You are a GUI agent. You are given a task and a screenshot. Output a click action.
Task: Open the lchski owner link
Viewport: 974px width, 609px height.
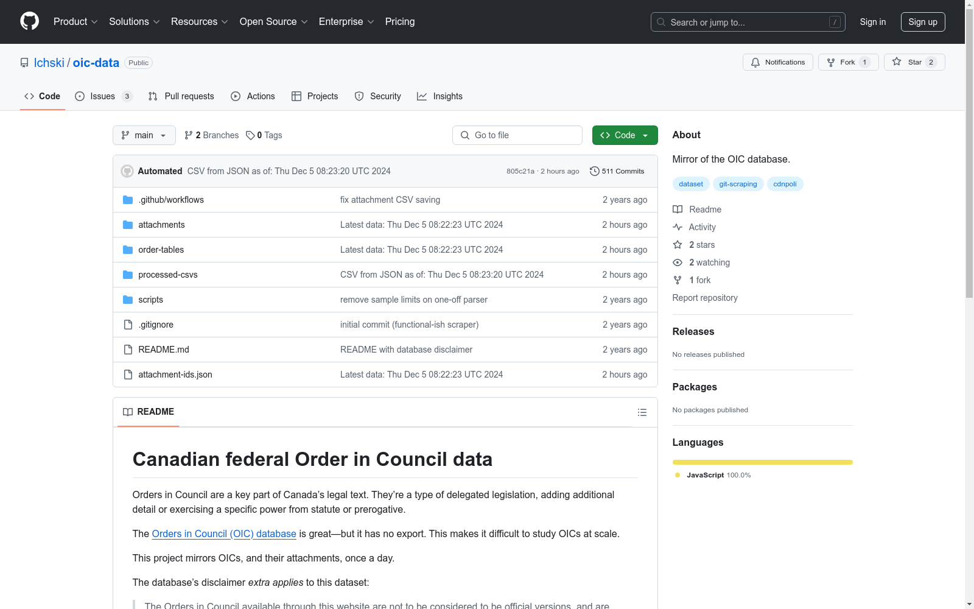(x=49, y=63)
